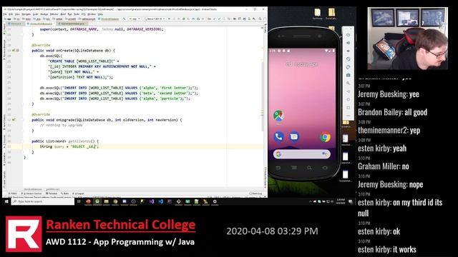Click the emulator toolbar Overview square
The width and height of the screenshot is (458, 257).
click(349, 108)
